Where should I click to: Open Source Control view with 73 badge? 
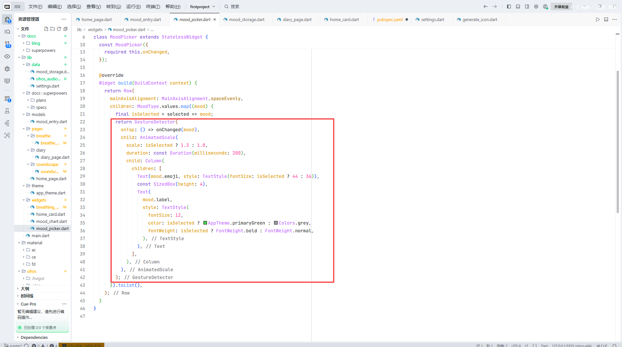coord(7,44)
